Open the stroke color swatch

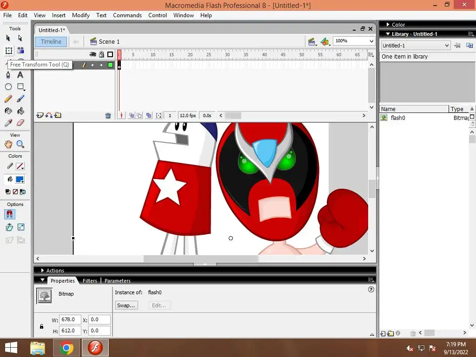coord(20,166)
